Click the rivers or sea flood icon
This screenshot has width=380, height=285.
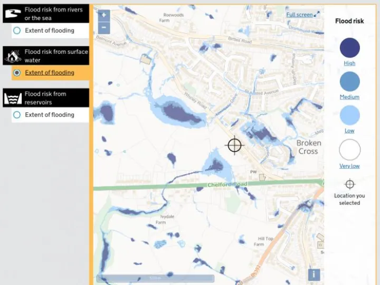pos(13,14)
